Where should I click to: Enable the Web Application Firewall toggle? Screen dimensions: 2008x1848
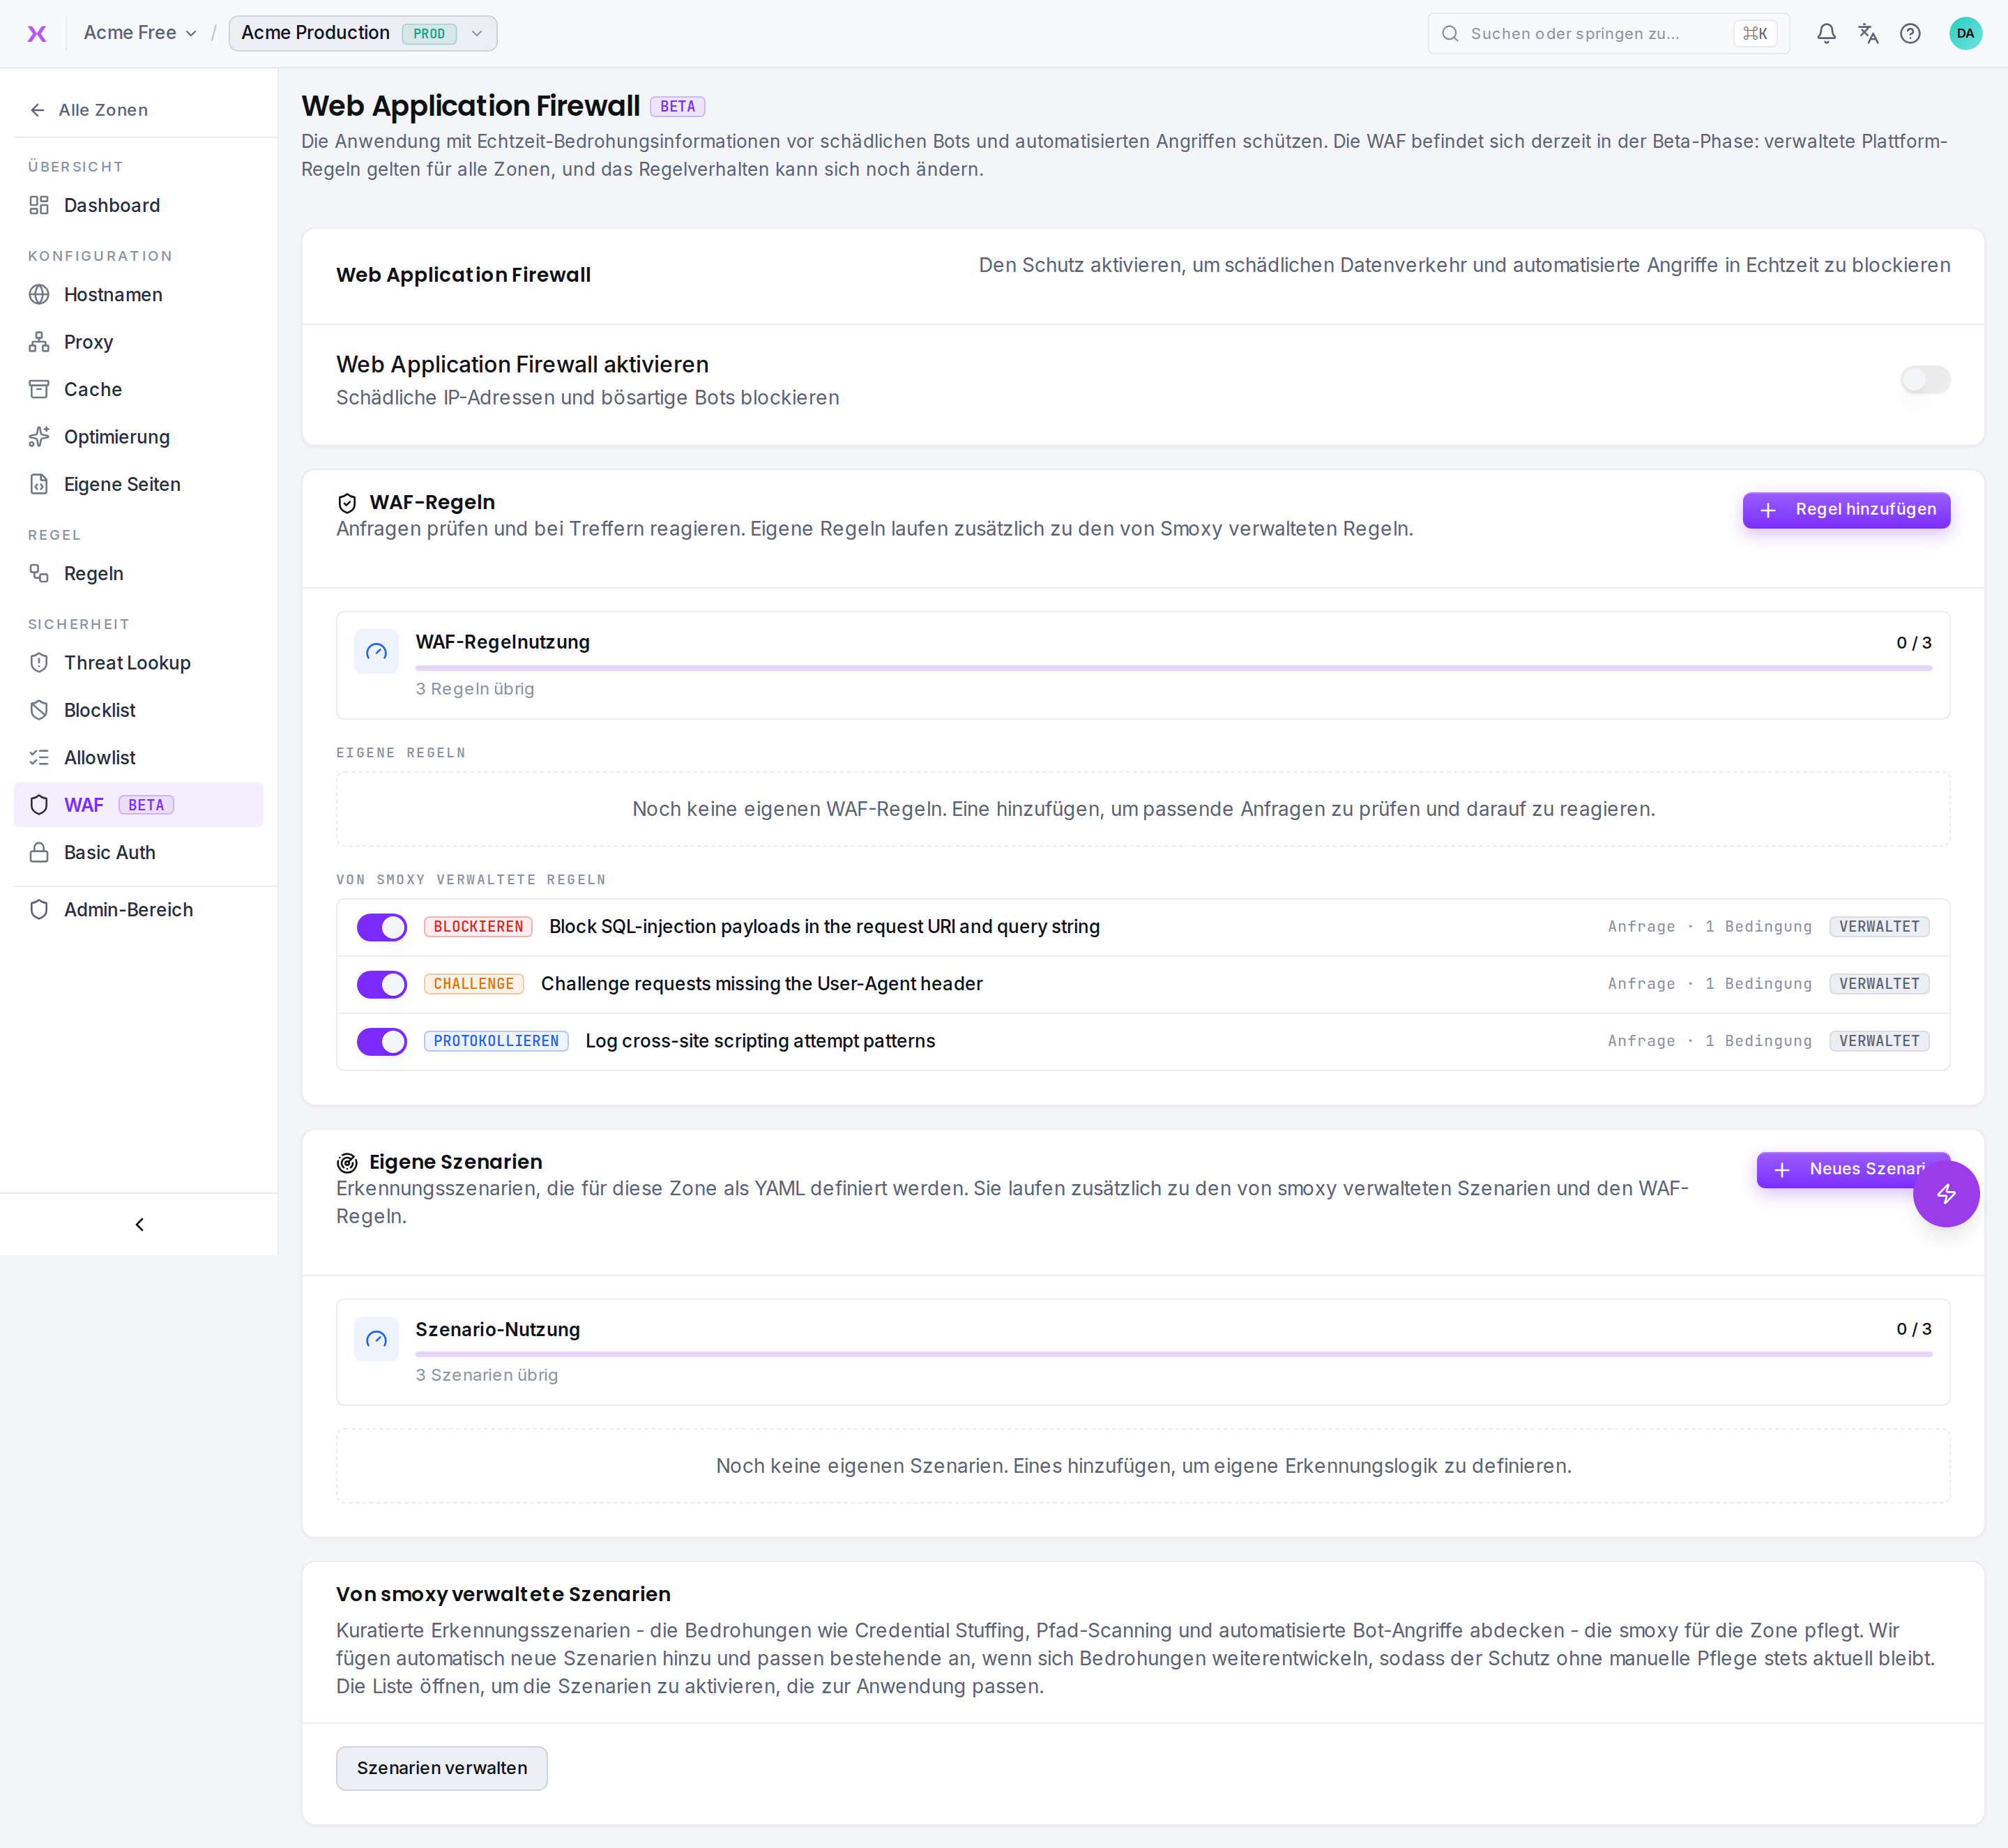tap(1924, 380)
